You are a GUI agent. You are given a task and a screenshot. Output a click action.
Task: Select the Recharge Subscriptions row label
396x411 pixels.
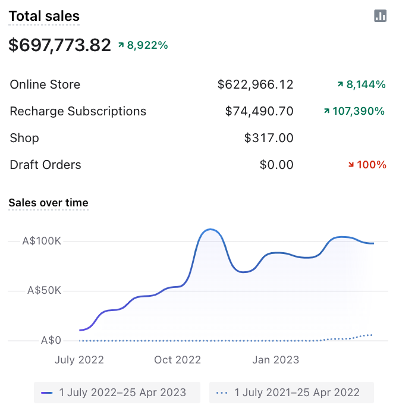click(x=78, y=111)
